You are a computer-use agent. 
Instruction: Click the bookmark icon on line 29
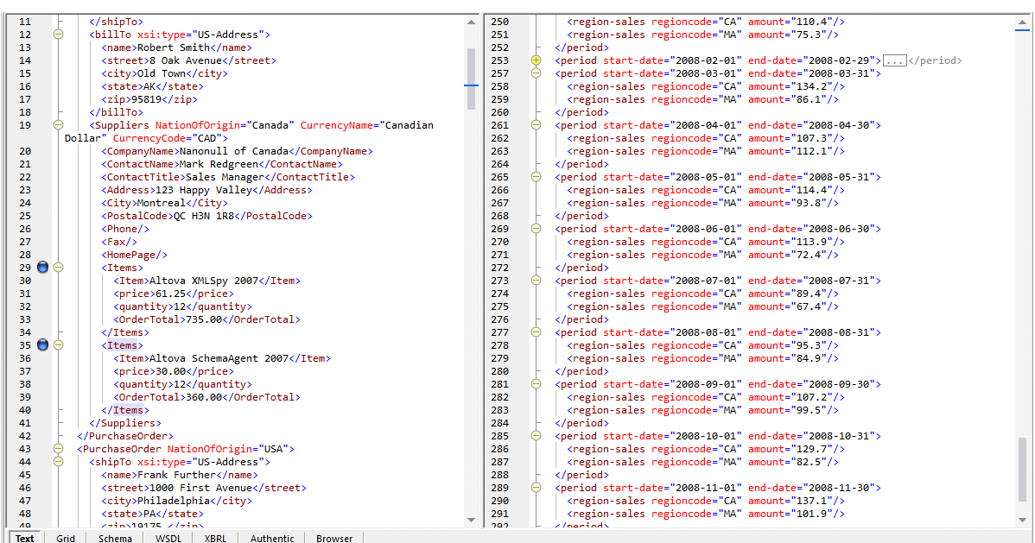coord(42,268)
